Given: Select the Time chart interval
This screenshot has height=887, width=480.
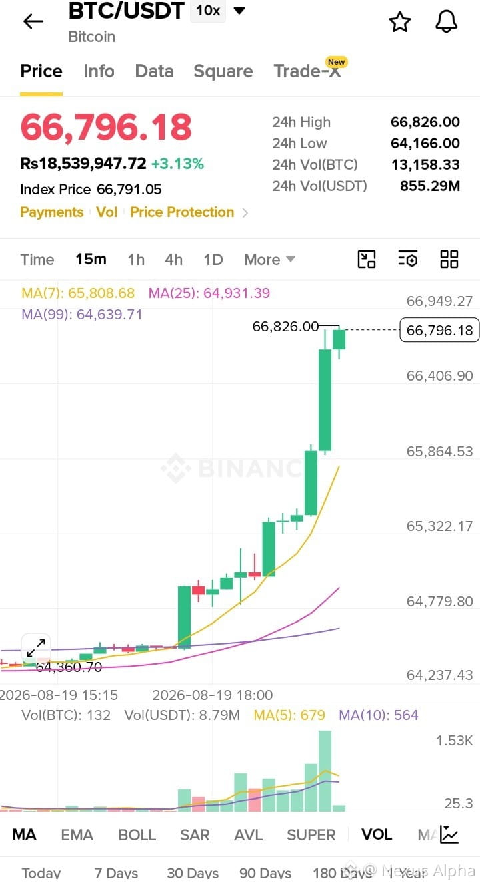Looking at the screenshot, I should tap(37, 260).
